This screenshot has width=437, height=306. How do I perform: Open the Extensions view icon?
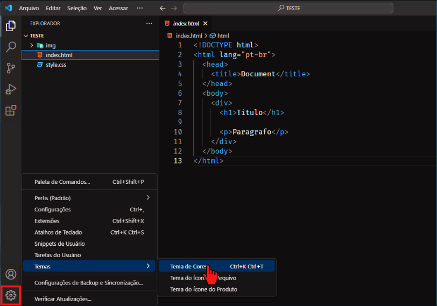(x=11, y=110)
